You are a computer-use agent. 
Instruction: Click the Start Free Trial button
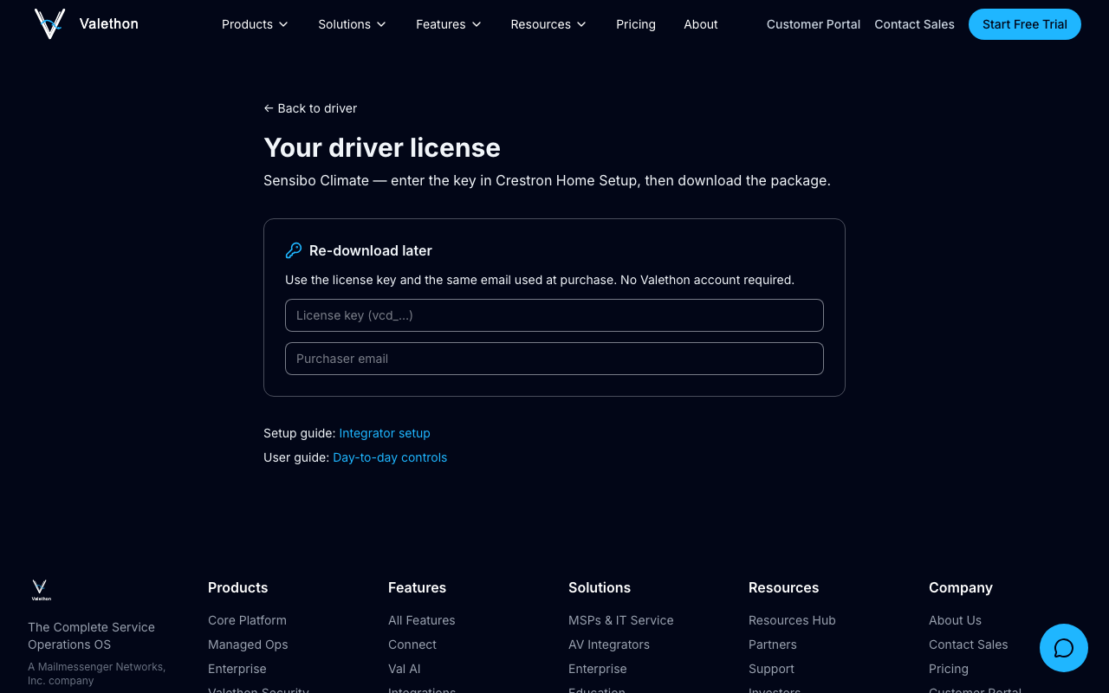[1025, 24]
